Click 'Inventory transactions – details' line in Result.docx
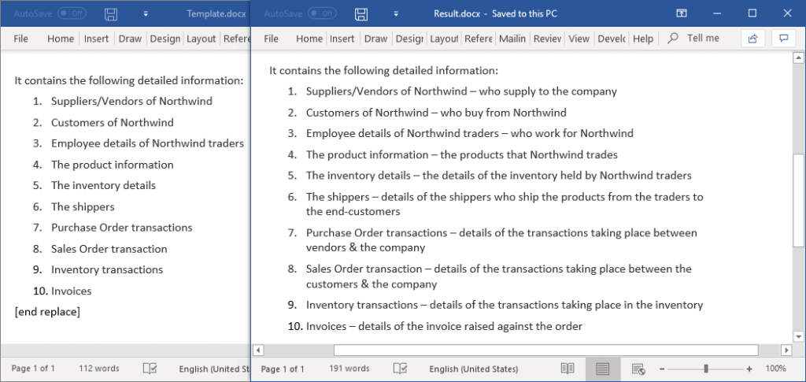This screenshot has height=382, width=806. [x=505, y=305]
